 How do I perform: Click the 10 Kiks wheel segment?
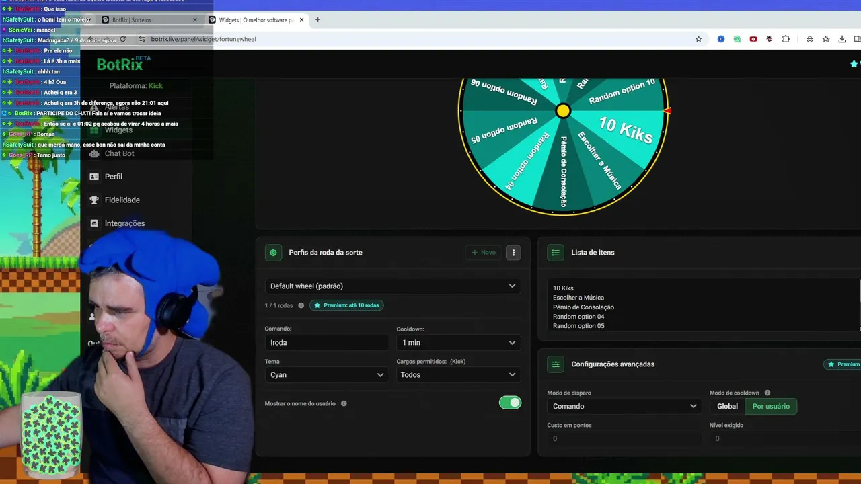click(x=626, y=129)
